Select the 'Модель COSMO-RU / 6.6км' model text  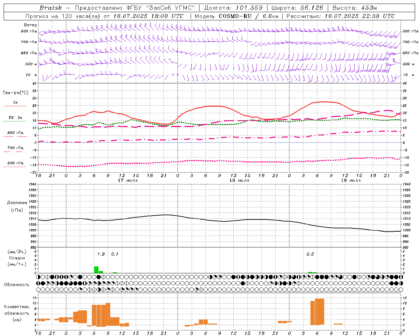tap(236, 16)
